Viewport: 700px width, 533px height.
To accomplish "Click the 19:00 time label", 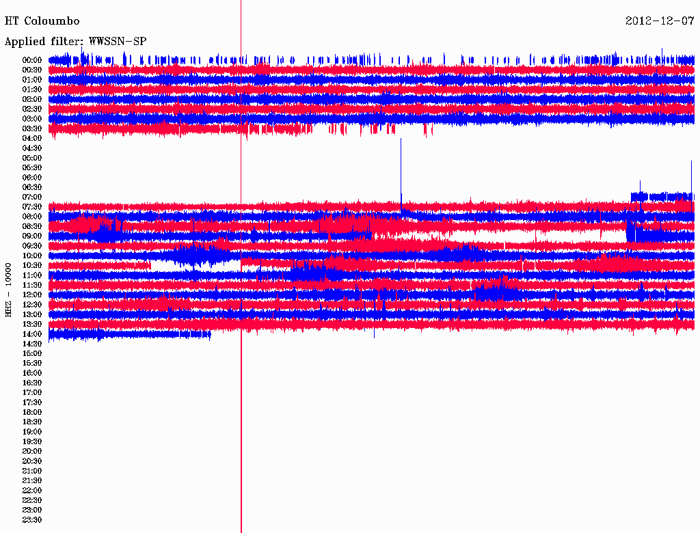I will (32, 432).
